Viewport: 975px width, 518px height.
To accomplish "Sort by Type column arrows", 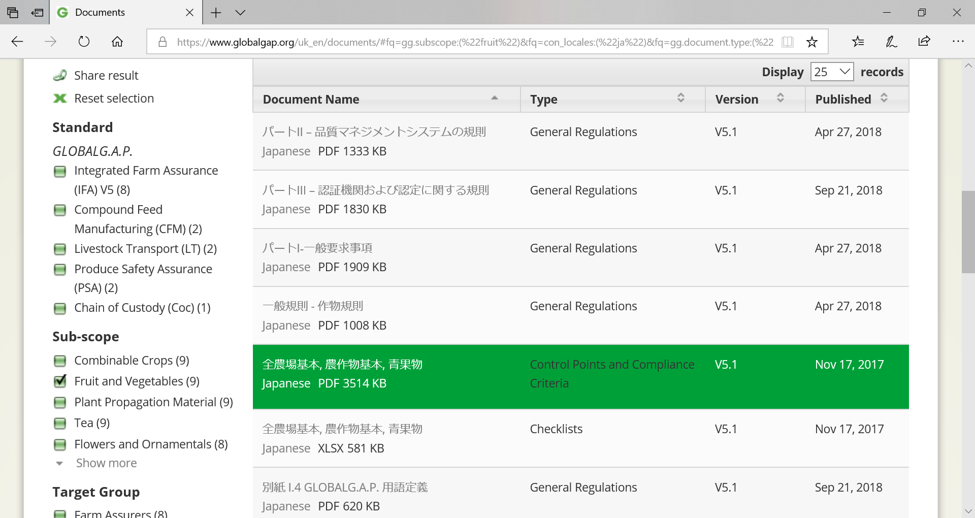I will click(x=681, y=98).
